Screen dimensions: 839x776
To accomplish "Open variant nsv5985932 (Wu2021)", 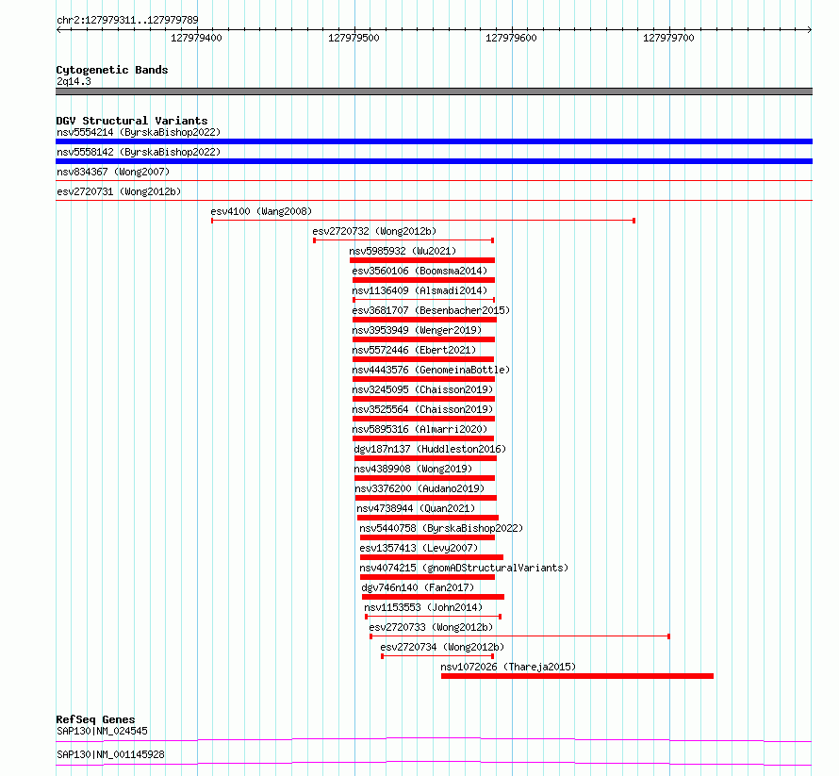I will click(x=403, y=251).
